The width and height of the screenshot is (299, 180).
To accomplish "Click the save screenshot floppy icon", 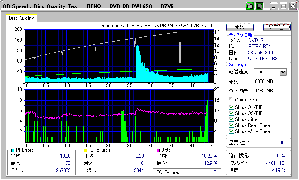I will (x=259, y=6).
